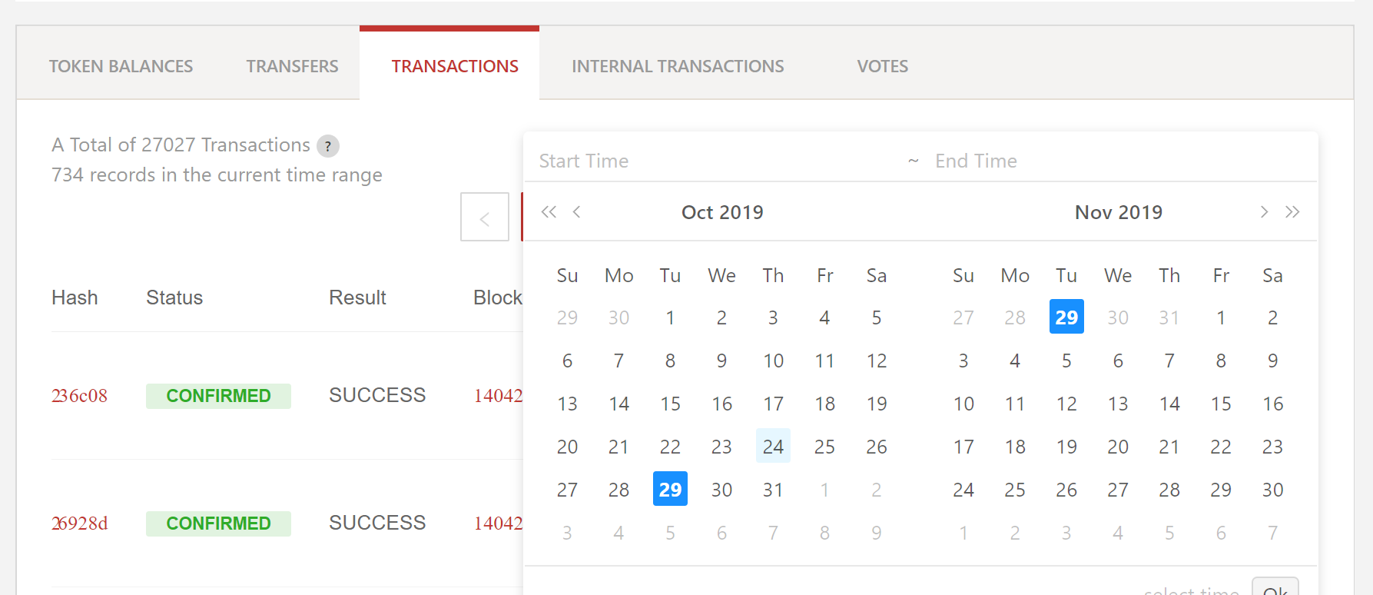1373x595 pixels.
Task: Select the Internal Transactions tab
Action: pyautogui.click(x=678, y=67)
